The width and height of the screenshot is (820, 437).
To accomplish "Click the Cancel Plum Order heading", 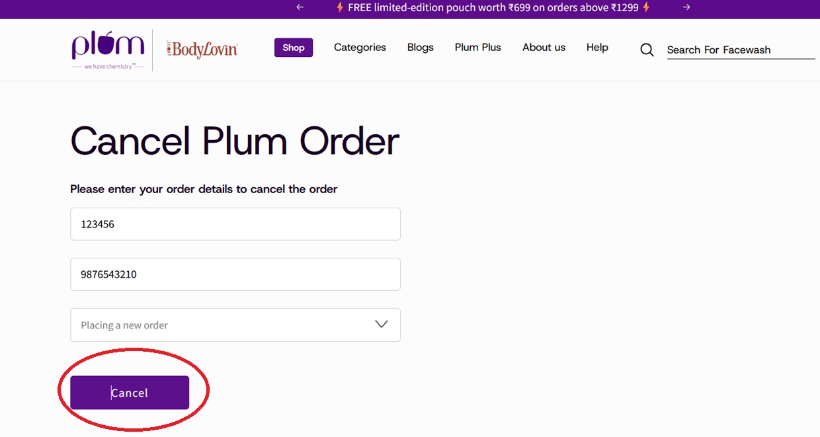I will 235,141.
